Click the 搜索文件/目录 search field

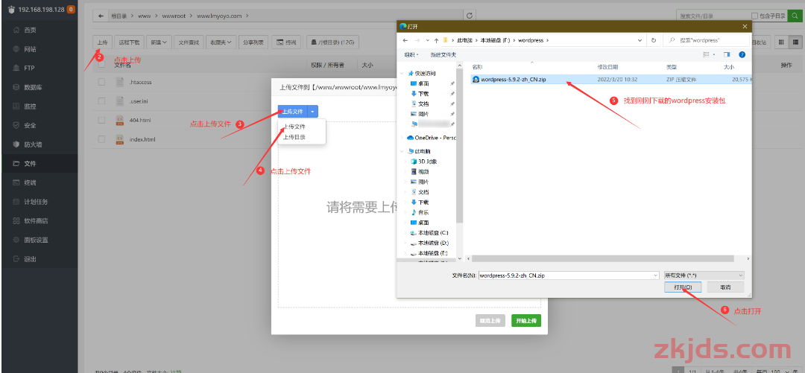tap(713, 16)
